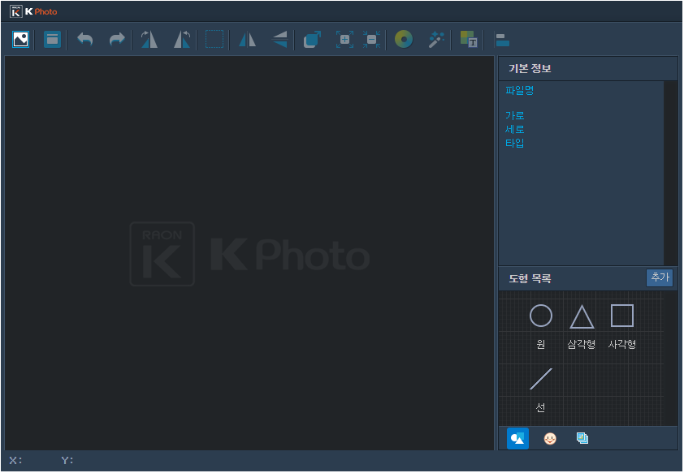
Task: Flip the image horizontally
Action: click(x=247, y=40)
